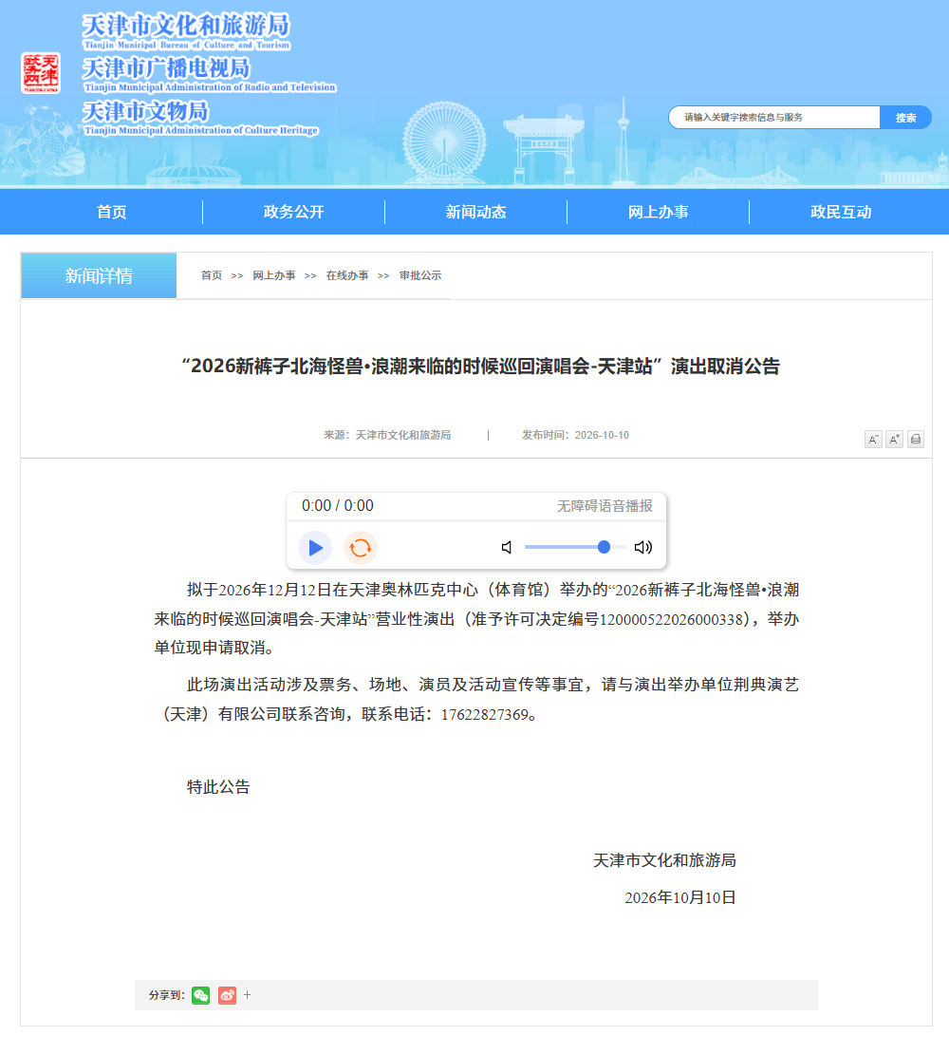This screenshot has height=1054, width=949.
Task: Print the announcement page
Action: point(916,440)
